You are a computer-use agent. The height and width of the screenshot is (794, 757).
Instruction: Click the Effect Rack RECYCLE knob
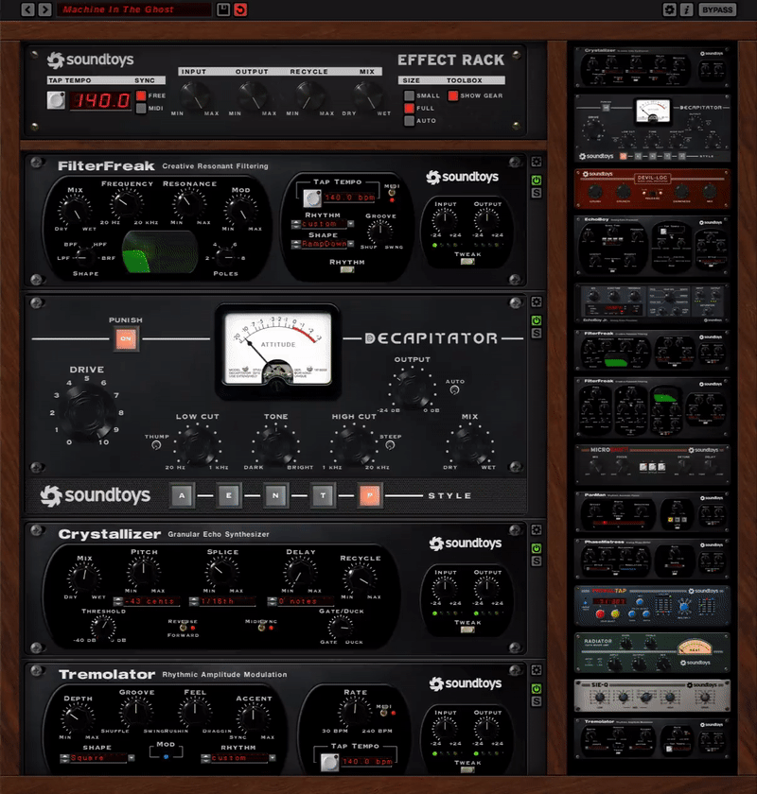308,96
